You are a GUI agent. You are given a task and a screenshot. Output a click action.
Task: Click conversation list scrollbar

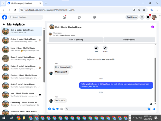point(44,56)
